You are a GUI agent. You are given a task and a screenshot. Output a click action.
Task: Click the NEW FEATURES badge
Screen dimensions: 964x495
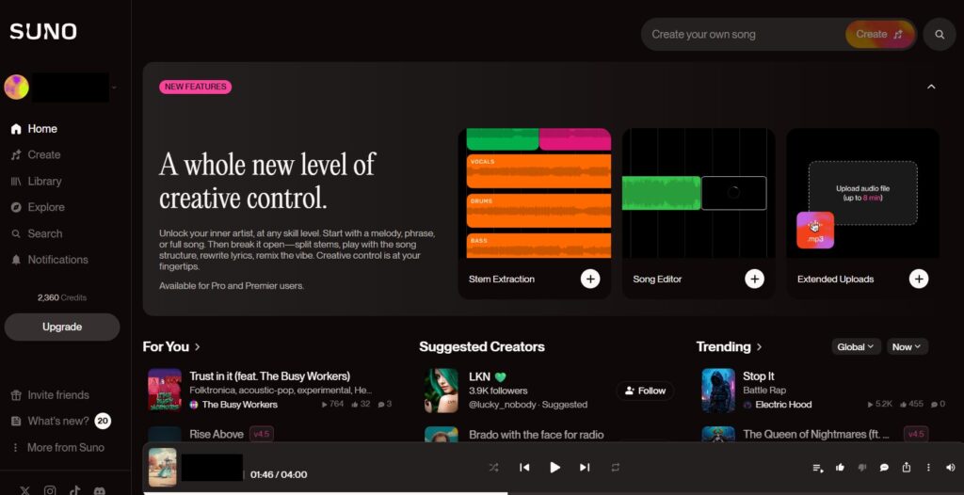196,87
